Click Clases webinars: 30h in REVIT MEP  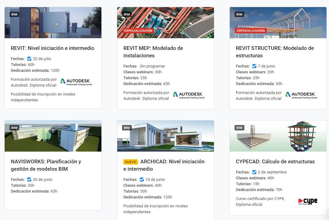[143, 72]
